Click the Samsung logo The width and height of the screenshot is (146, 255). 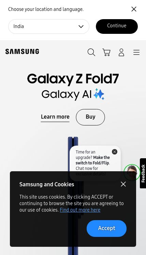point(22,52)
